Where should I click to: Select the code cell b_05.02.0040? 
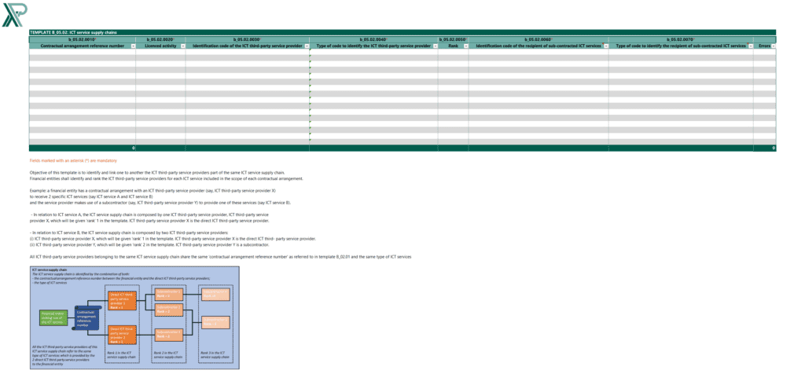coord(373,39)
